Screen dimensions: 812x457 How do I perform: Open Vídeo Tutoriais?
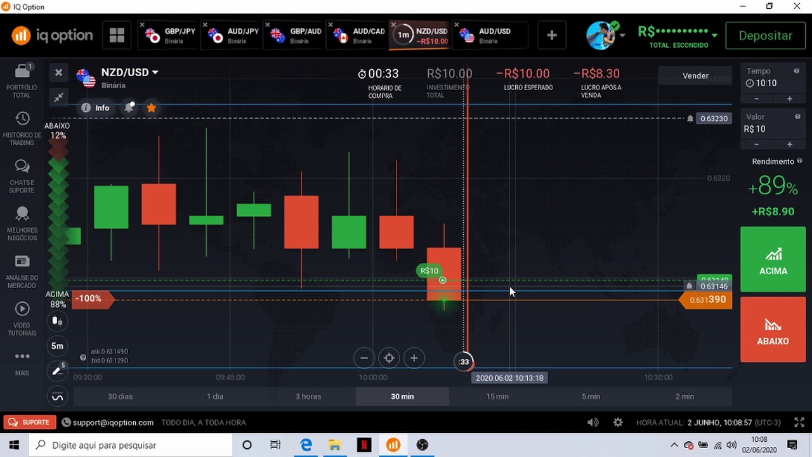22,319
